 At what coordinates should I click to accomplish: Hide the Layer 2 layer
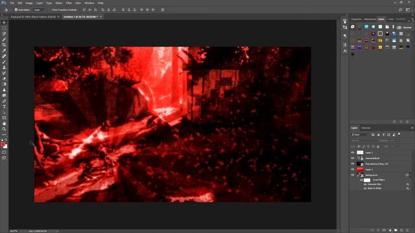pyautogui.click(x=353, y=153)
